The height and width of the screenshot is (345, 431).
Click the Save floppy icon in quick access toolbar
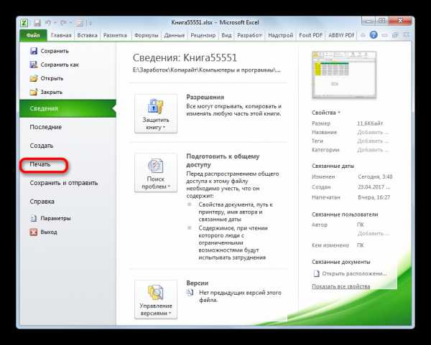tap(37, 23)
